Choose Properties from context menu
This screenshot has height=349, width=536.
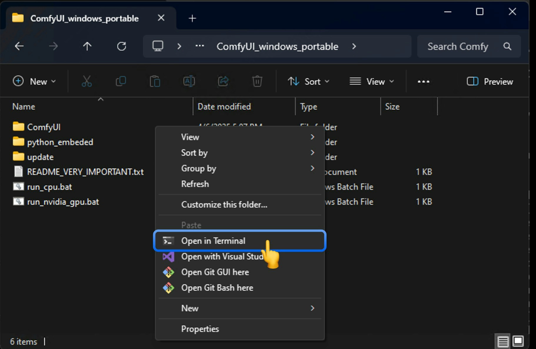tap(240, 329)
